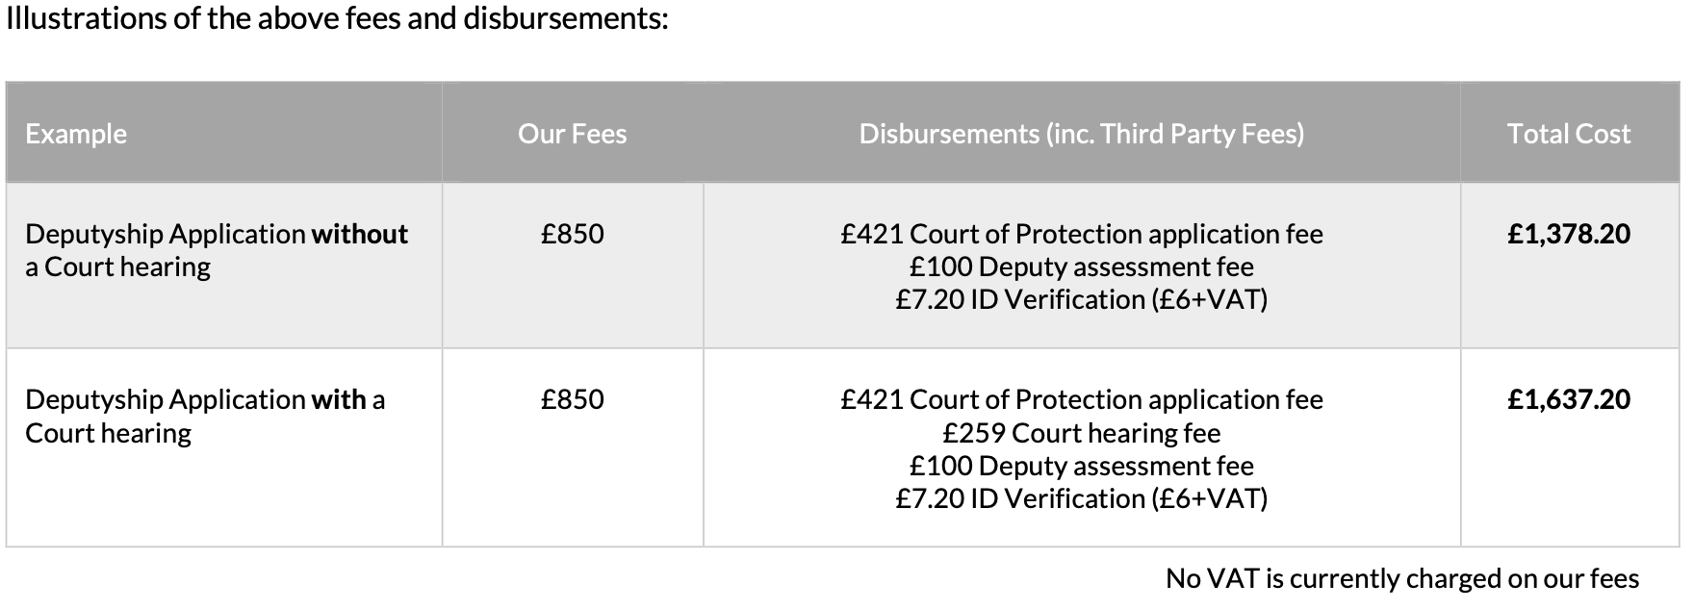Click '£259 Court hearing fee' line
Image resolution: width=1694 pixels, height=610 pixels.
click(x=1082, y=433)
